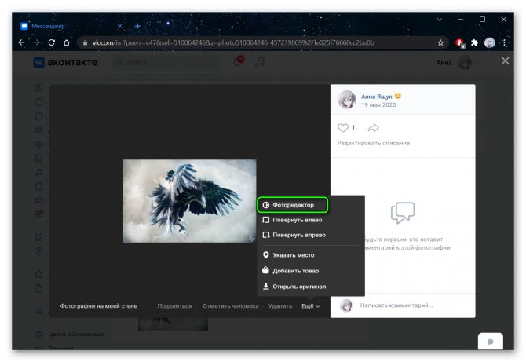
Task: Open Chrome profile avatar
Action: pos(489,42)
